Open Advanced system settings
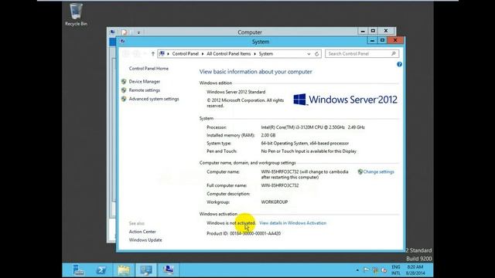The width and height of the screenshot is (495, 278). [x=154, y=99]
